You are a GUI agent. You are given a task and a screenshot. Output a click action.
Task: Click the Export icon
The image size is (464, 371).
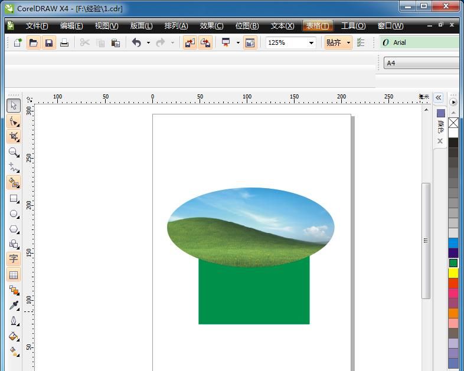[x=205, y=43]
